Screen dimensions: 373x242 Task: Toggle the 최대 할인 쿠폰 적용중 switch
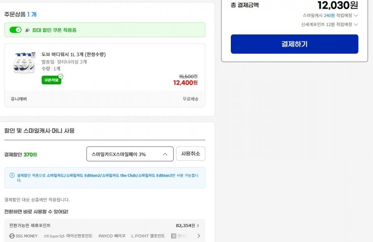click(x=15, y=30)
